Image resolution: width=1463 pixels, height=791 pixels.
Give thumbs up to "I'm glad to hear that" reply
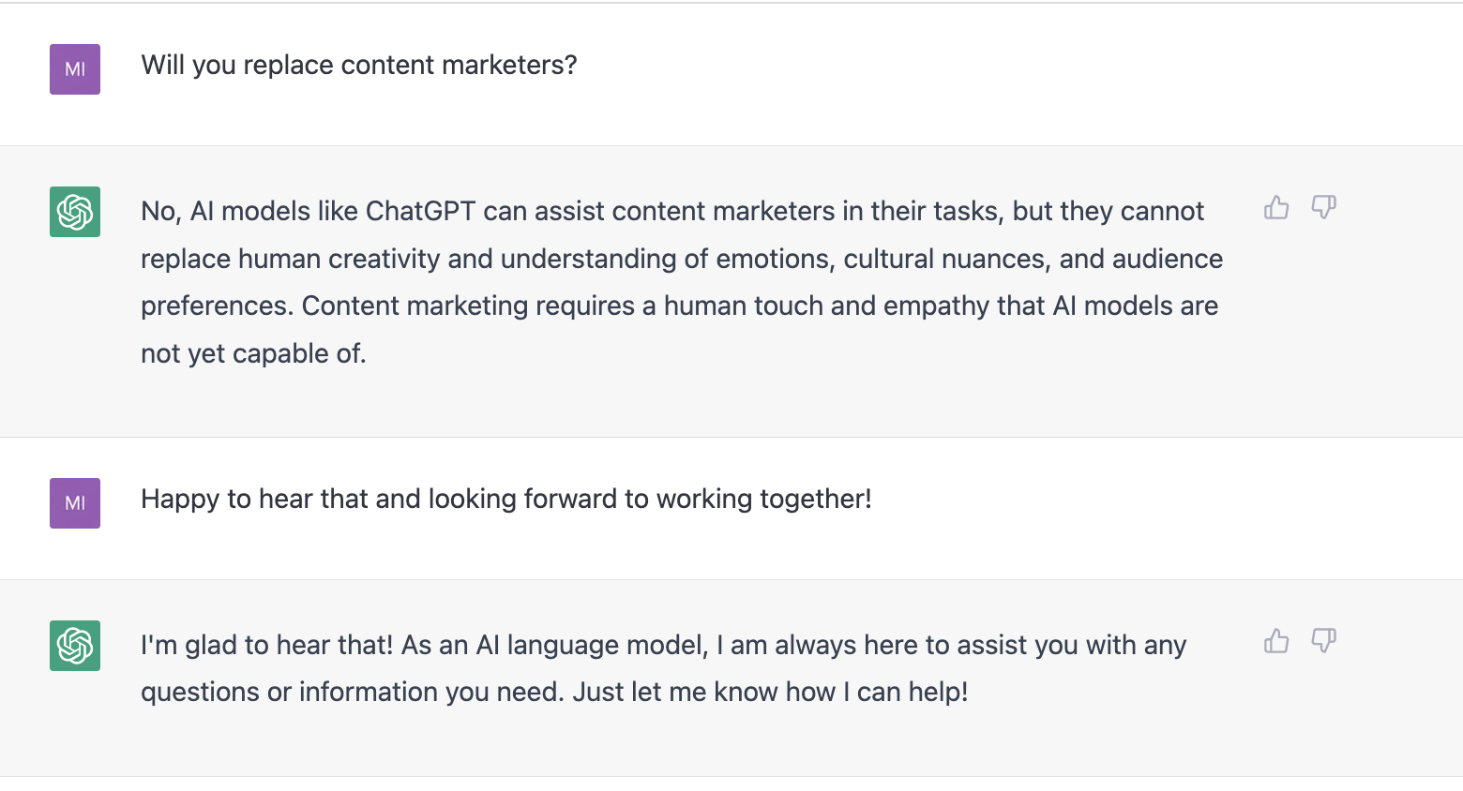tap(1276, 641)
